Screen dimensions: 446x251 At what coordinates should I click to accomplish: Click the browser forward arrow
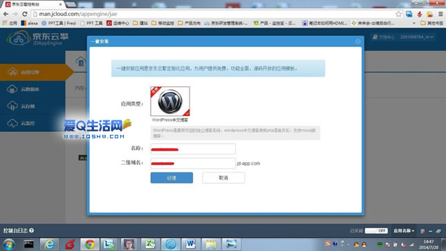(15, 14)
